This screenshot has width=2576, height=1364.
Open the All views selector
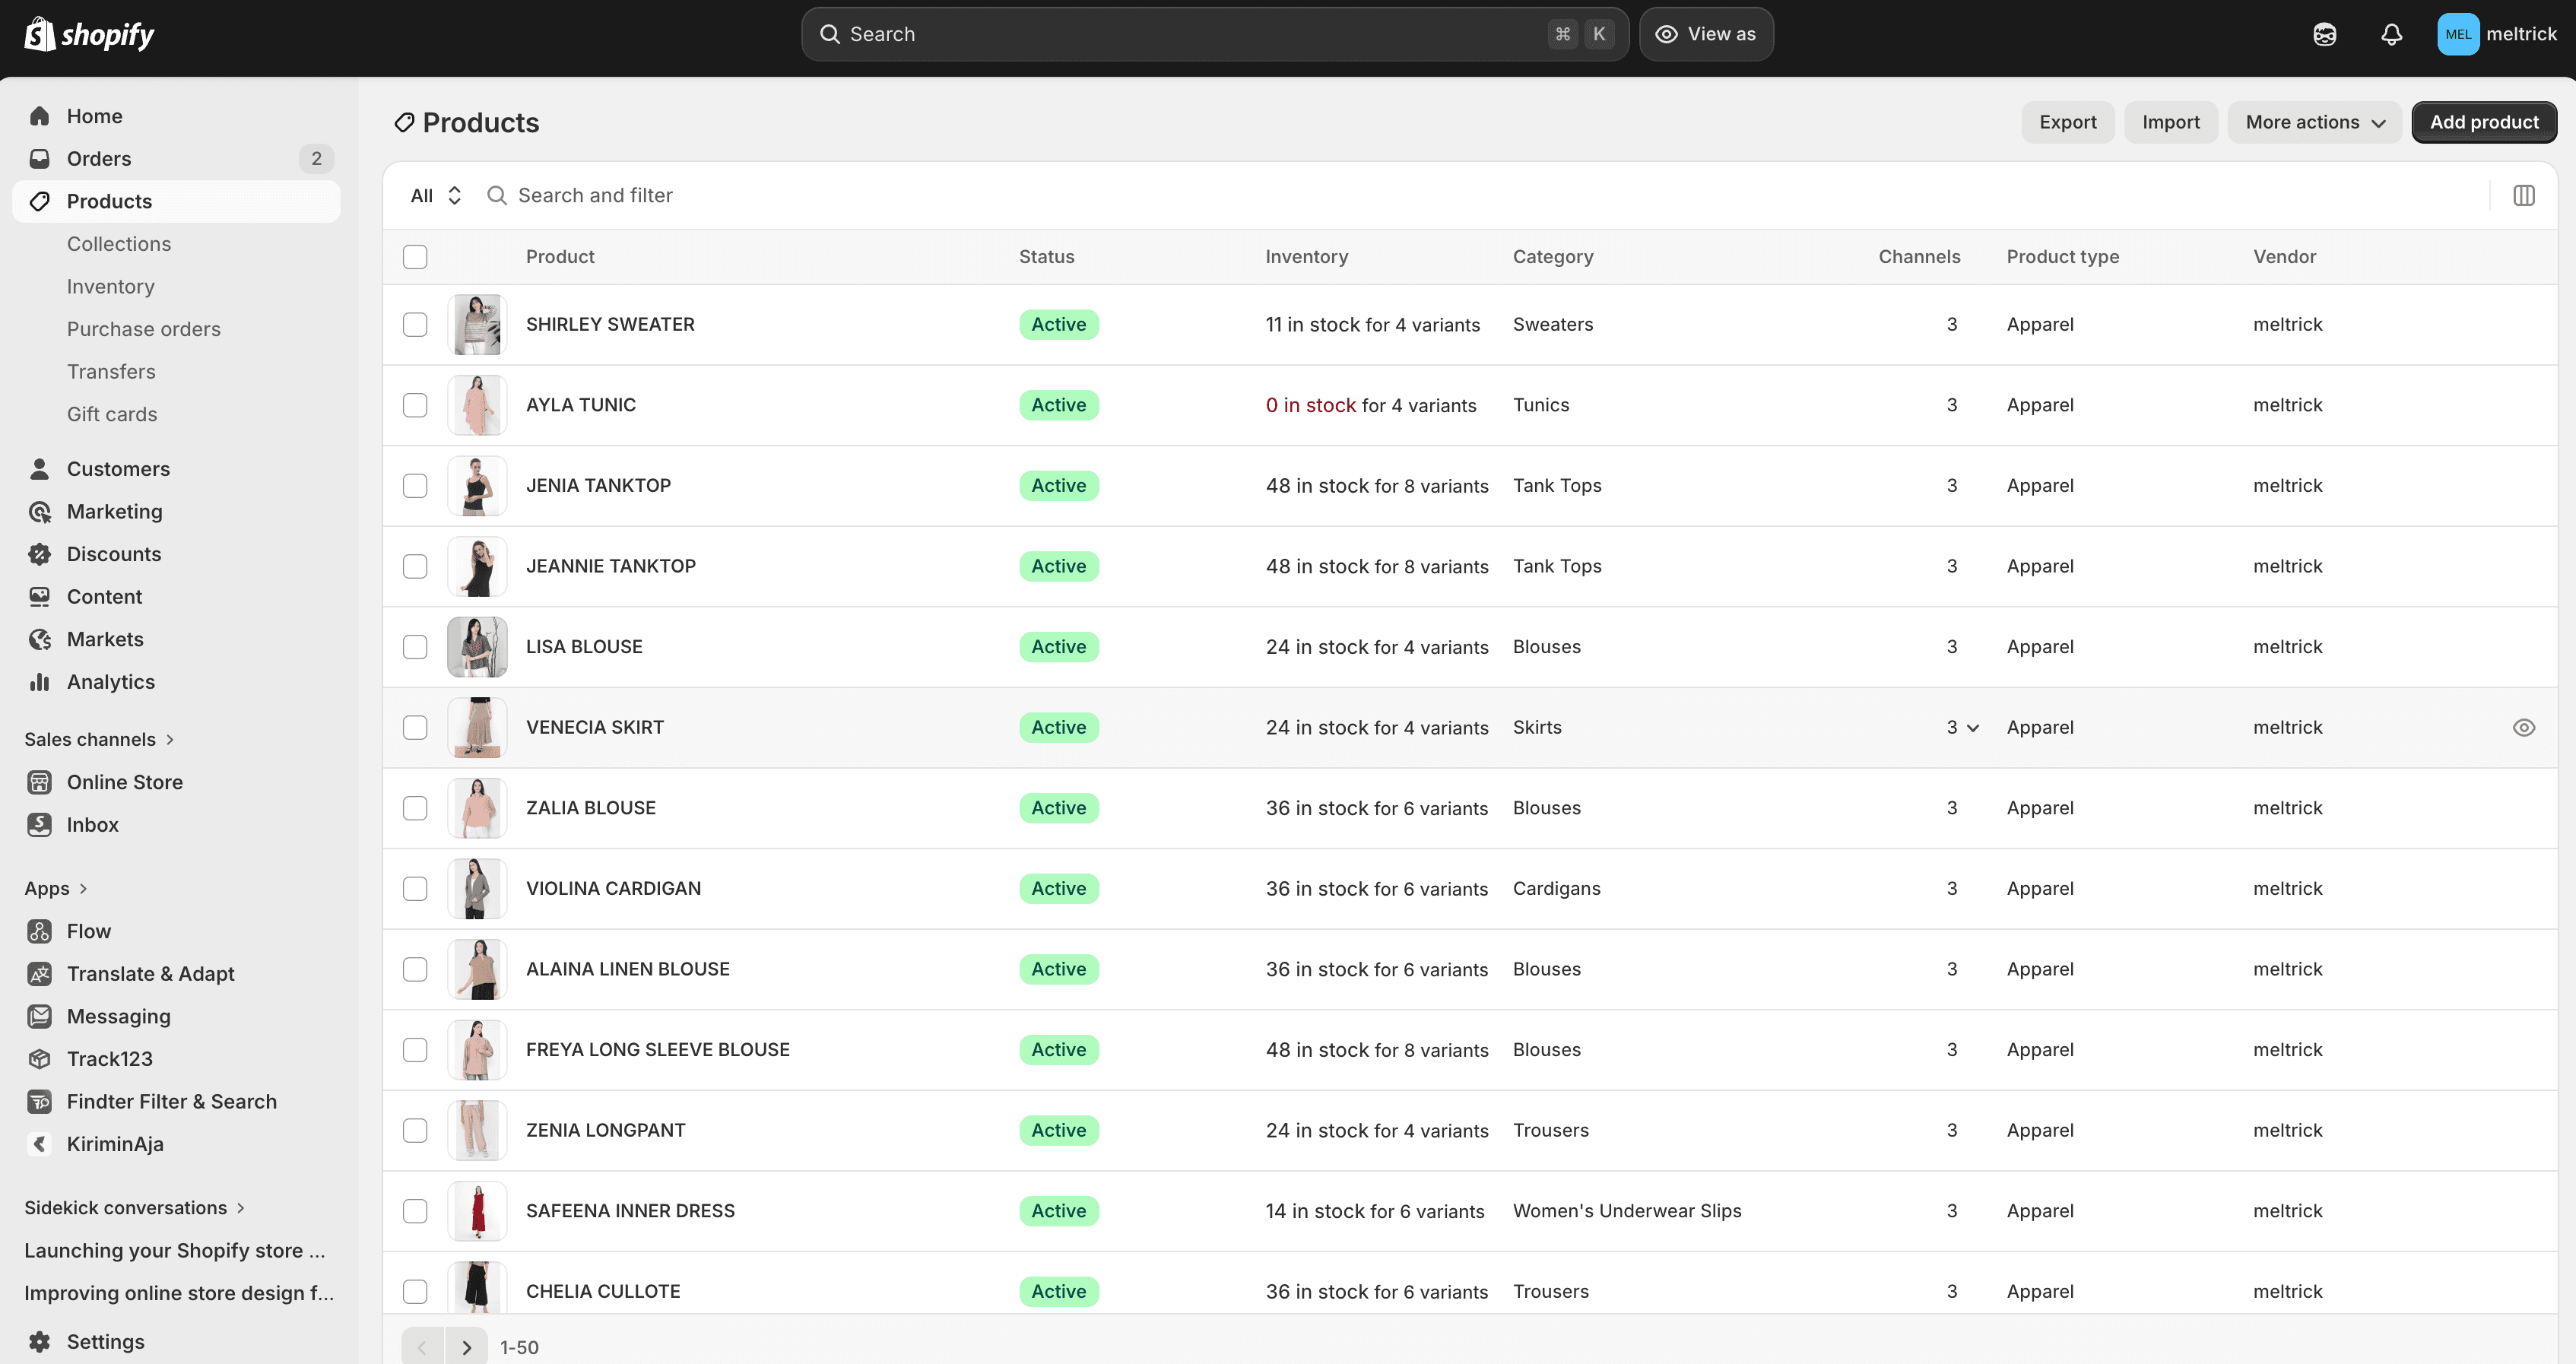click(436, 196)
